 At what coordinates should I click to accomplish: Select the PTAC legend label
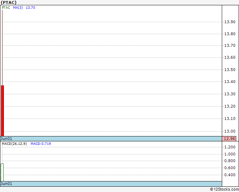click(x=6, y=8)
